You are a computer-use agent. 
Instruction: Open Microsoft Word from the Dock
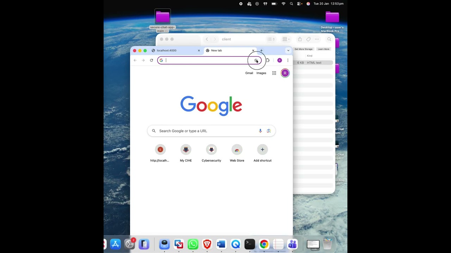click(221, 244)
